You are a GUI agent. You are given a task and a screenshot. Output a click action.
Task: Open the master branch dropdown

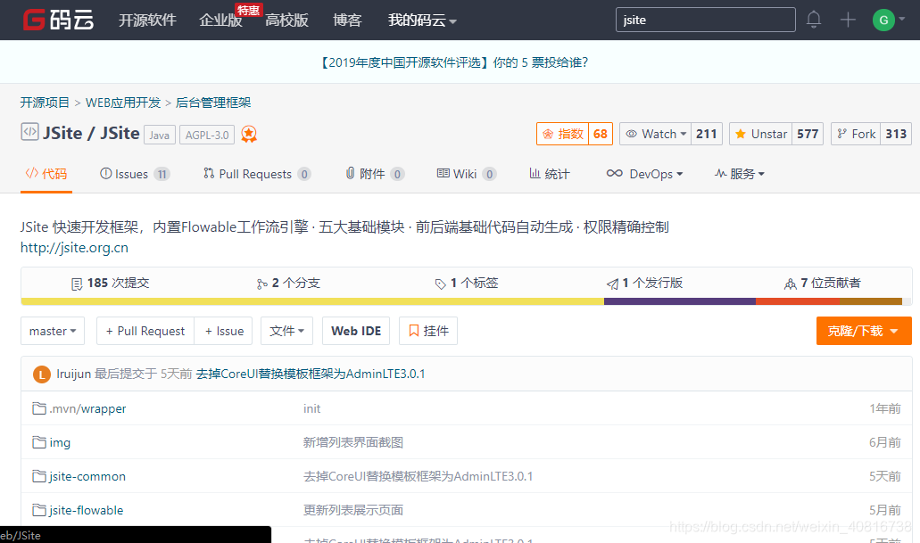pyautogui.click(x=53, y=331)
